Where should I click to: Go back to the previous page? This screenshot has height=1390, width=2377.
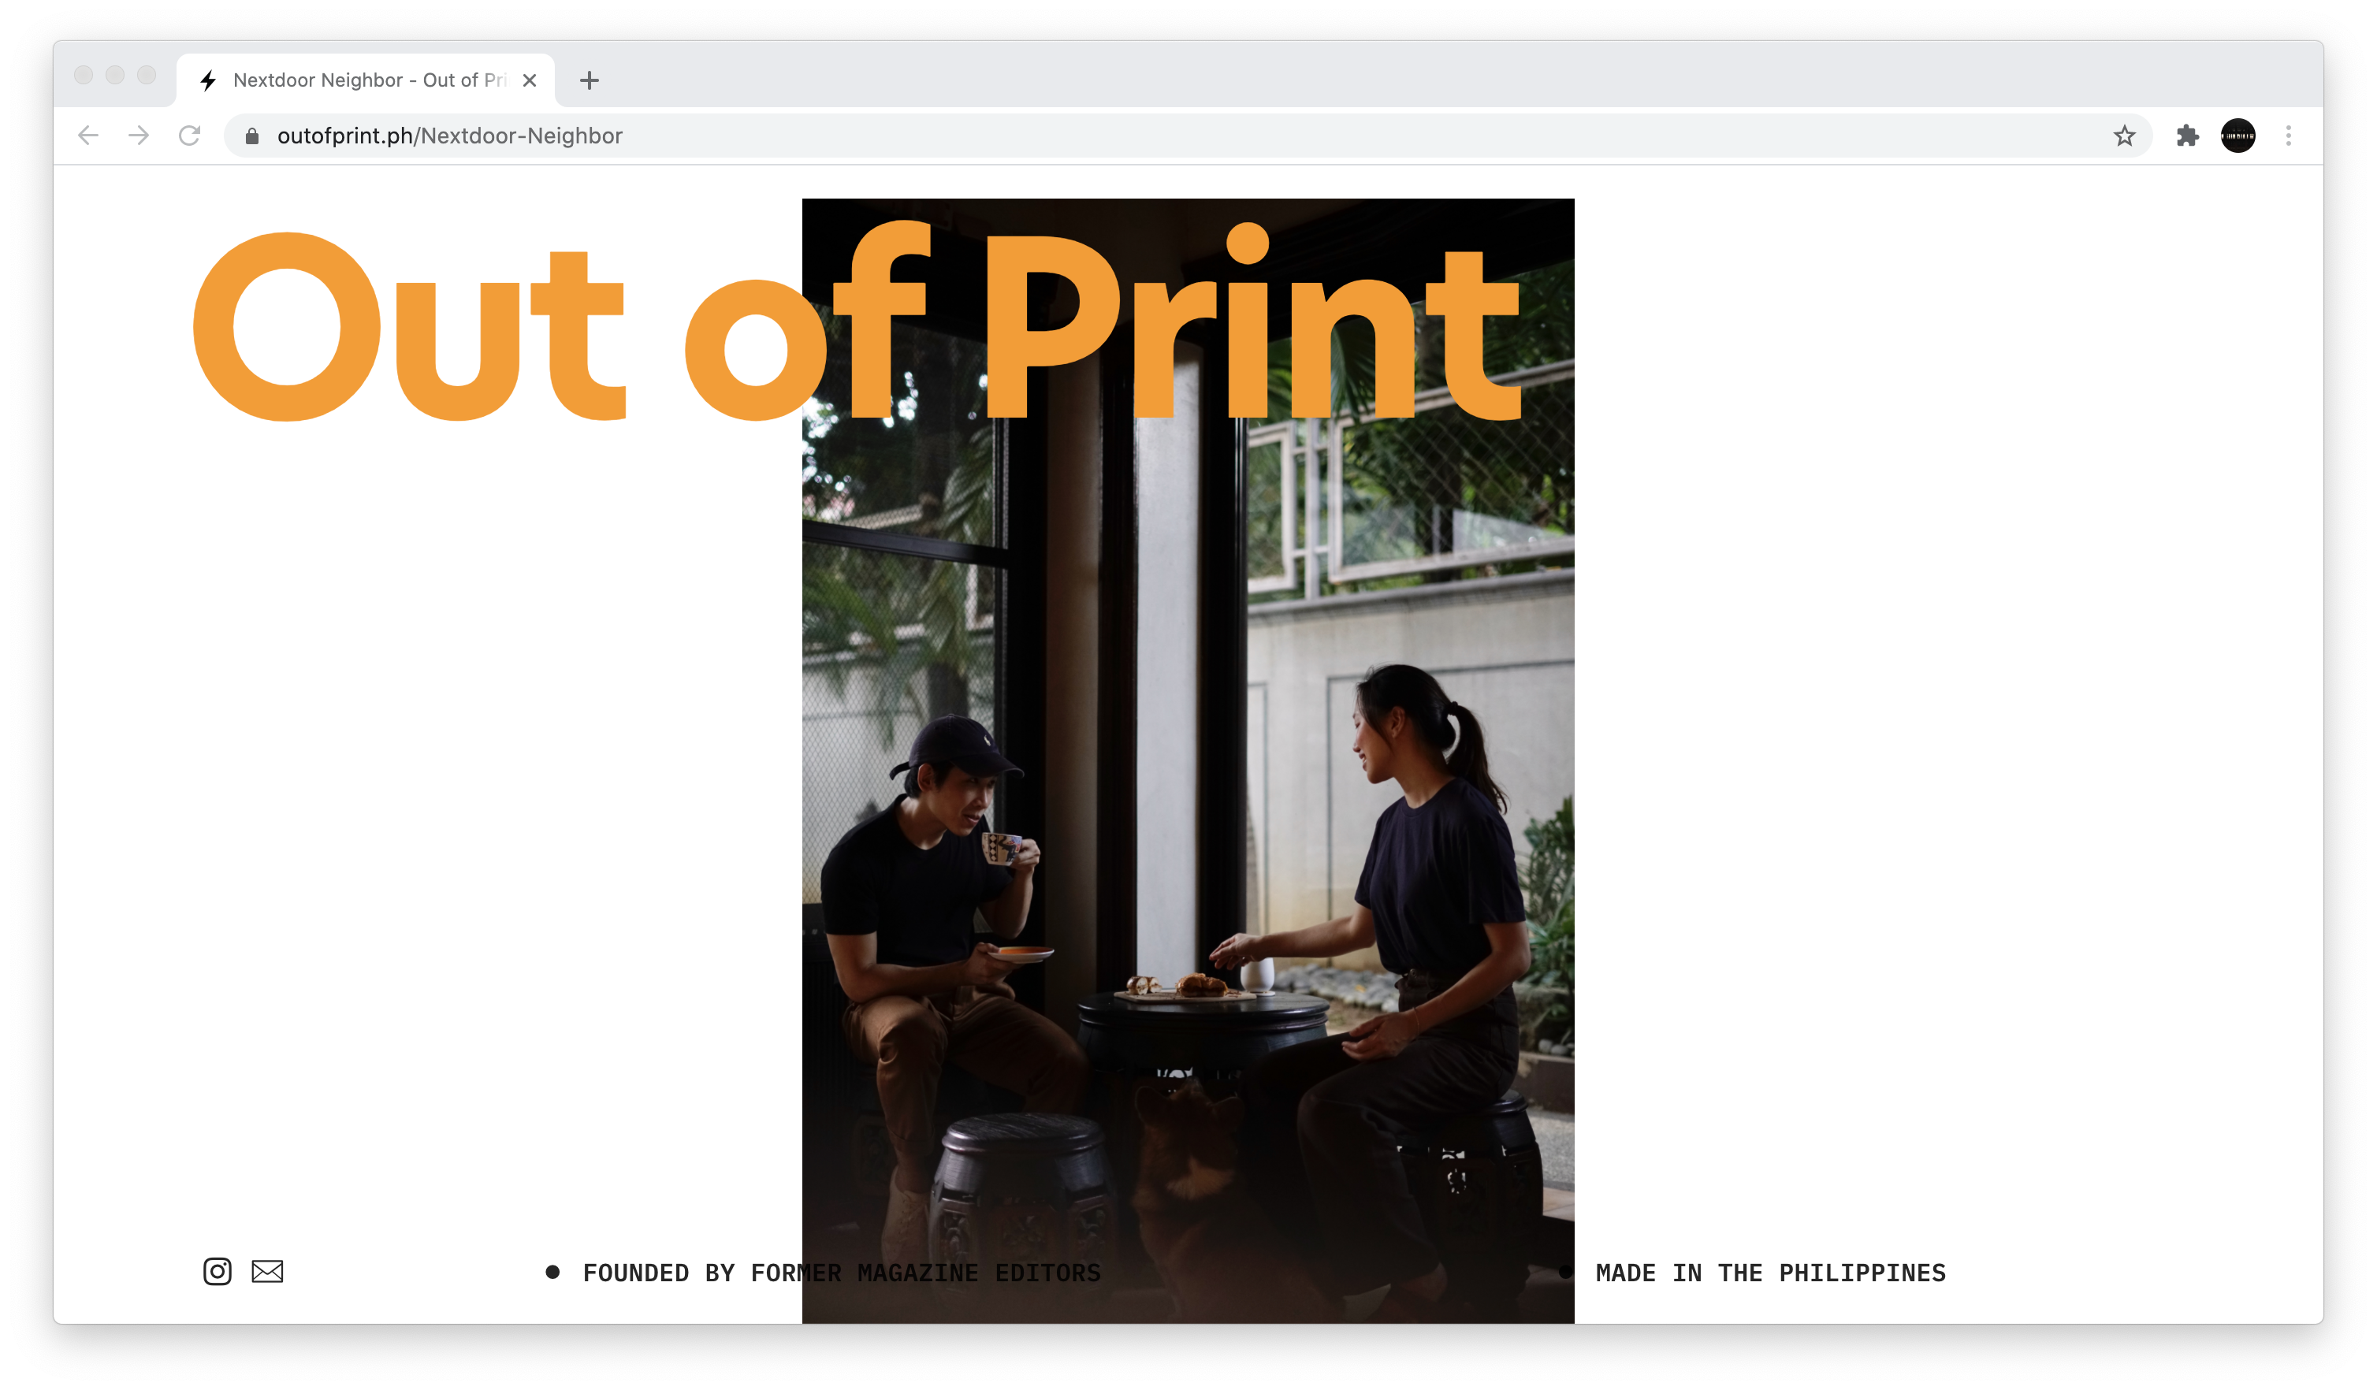[89, 136]
